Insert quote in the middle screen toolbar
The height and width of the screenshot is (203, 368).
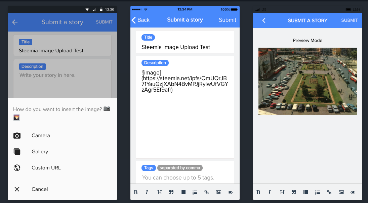pos(171,192)
